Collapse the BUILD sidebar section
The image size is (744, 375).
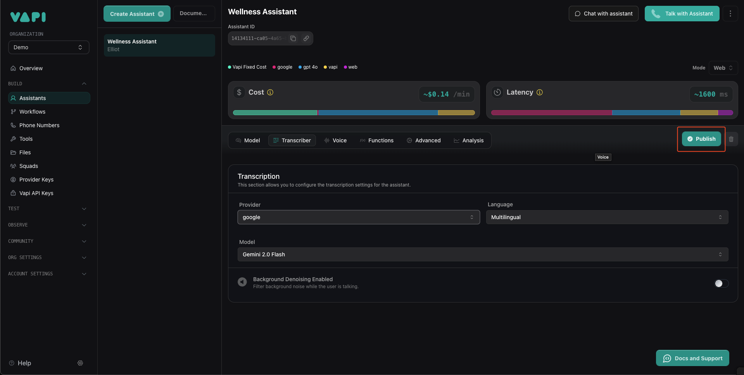84,84
